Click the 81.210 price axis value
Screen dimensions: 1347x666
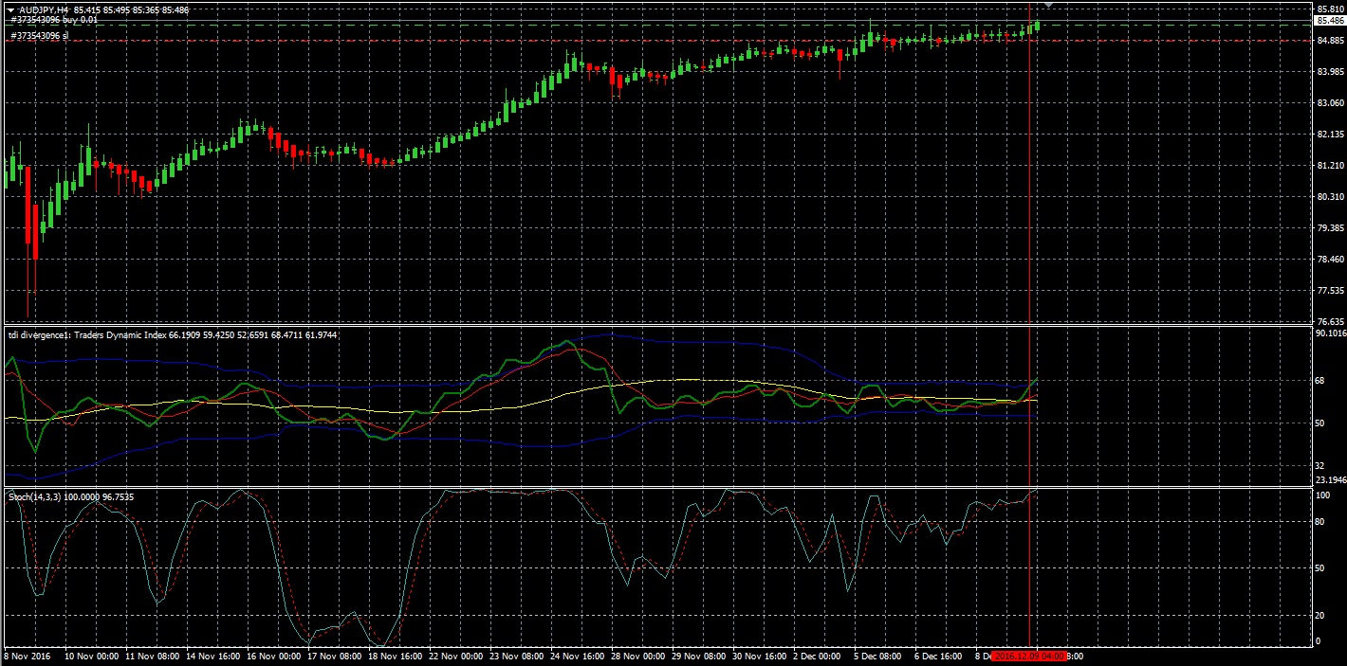coord(1329,166)
